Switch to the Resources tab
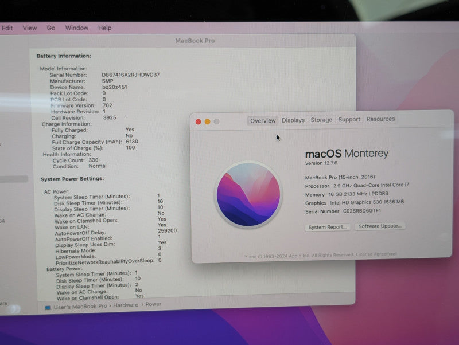Screen dimensions: 459x345 click(380, 119)
